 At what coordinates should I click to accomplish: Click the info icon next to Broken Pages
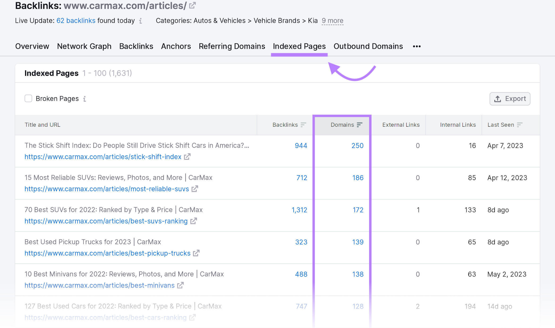coord(84,99)
